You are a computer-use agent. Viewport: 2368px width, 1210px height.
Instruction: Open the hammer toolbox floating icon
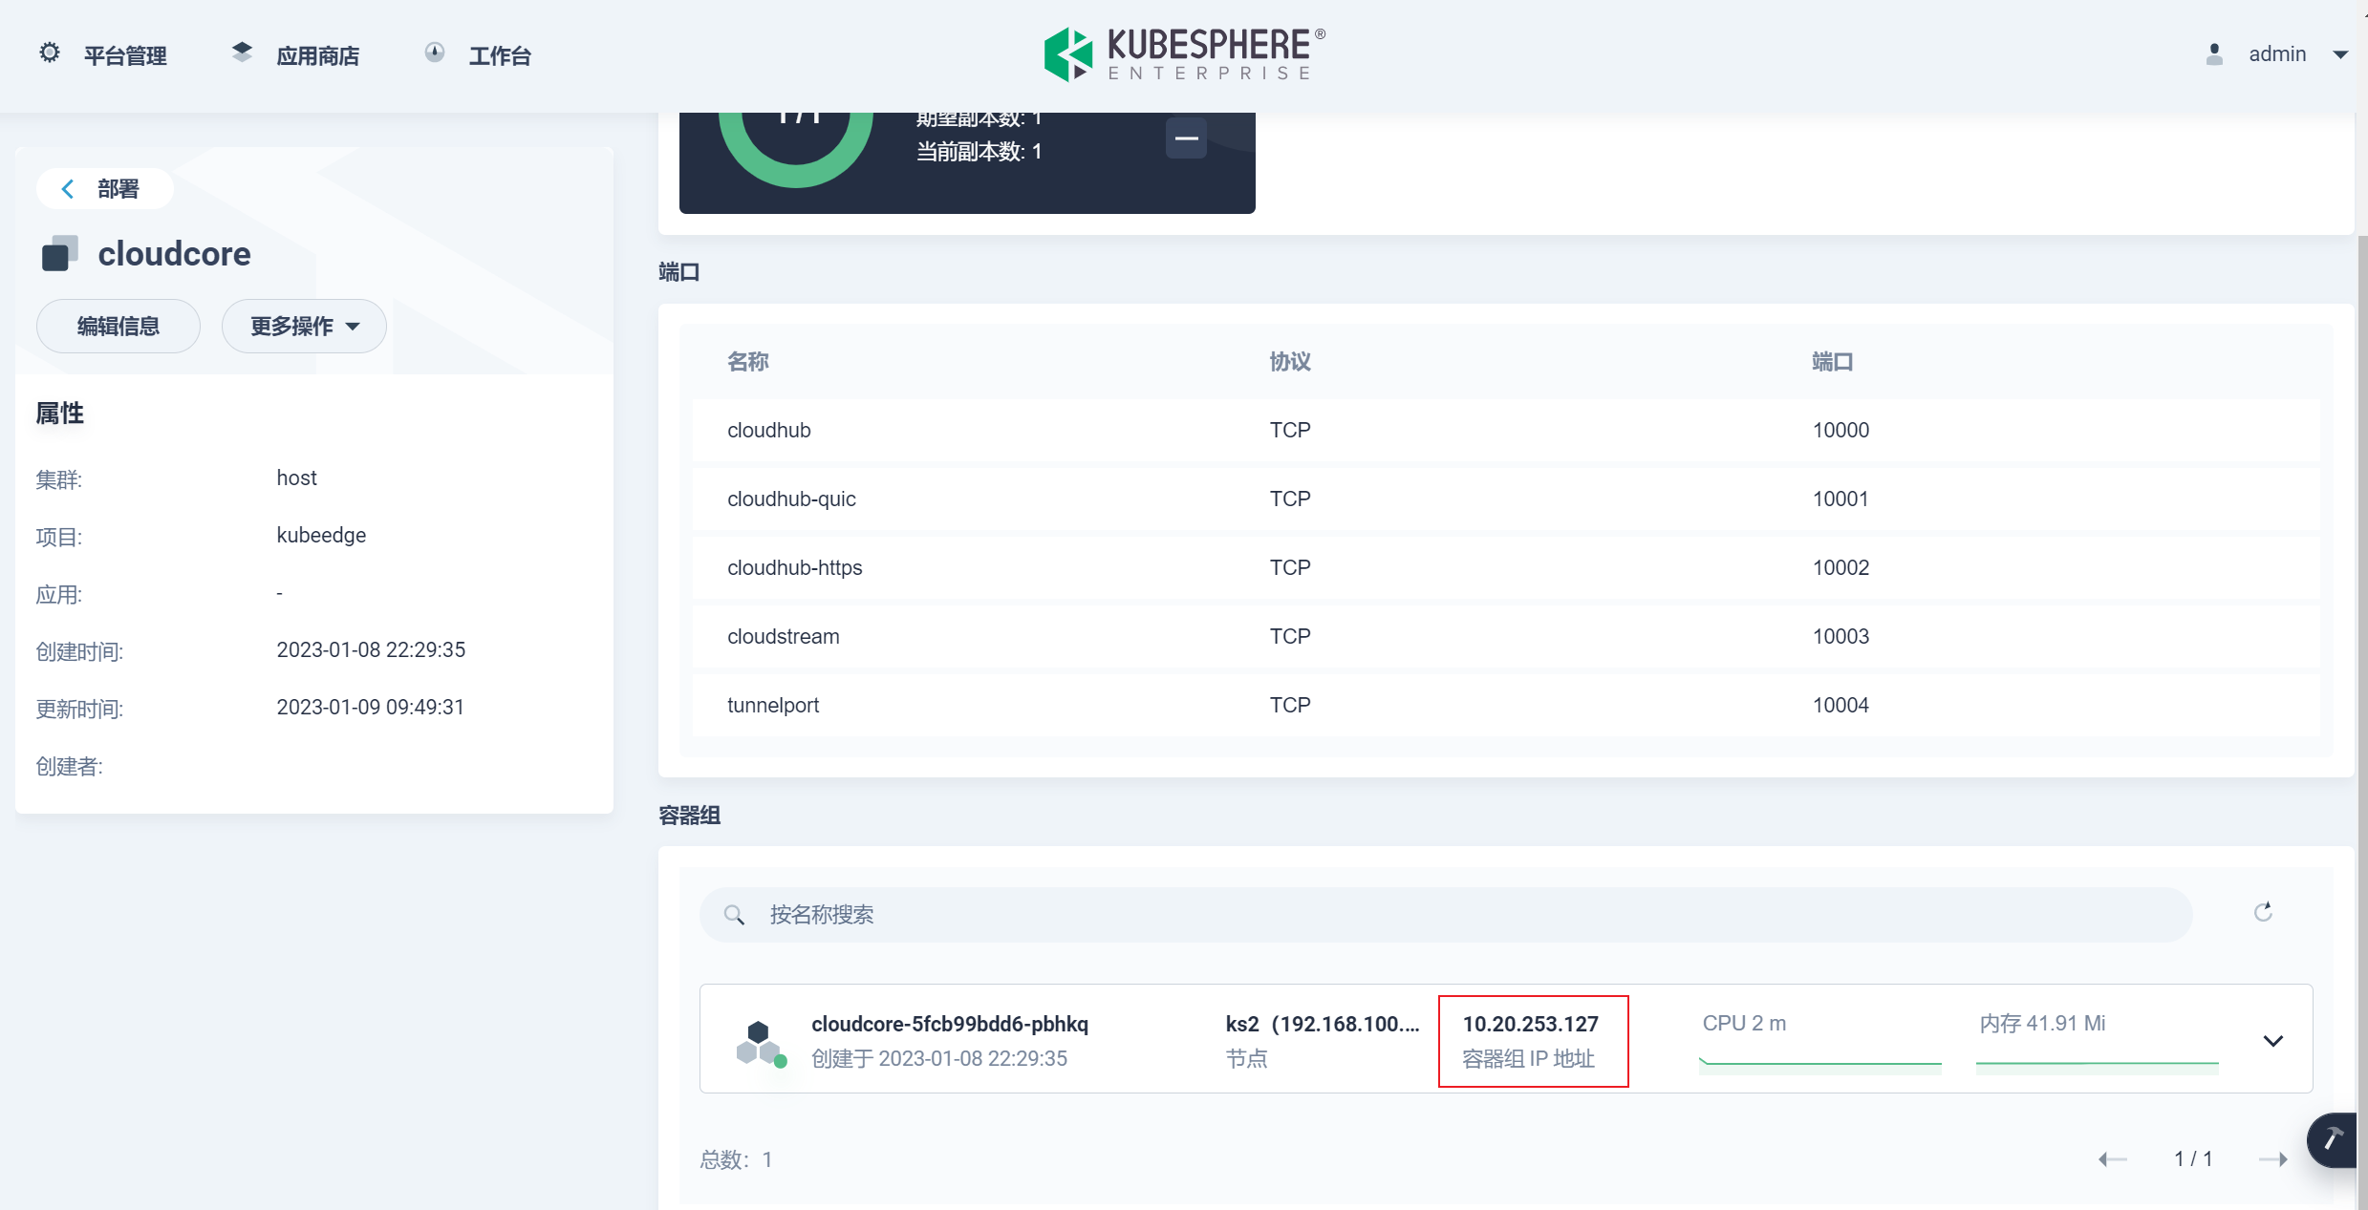pyautogui.click(x=2333, y=1139)
